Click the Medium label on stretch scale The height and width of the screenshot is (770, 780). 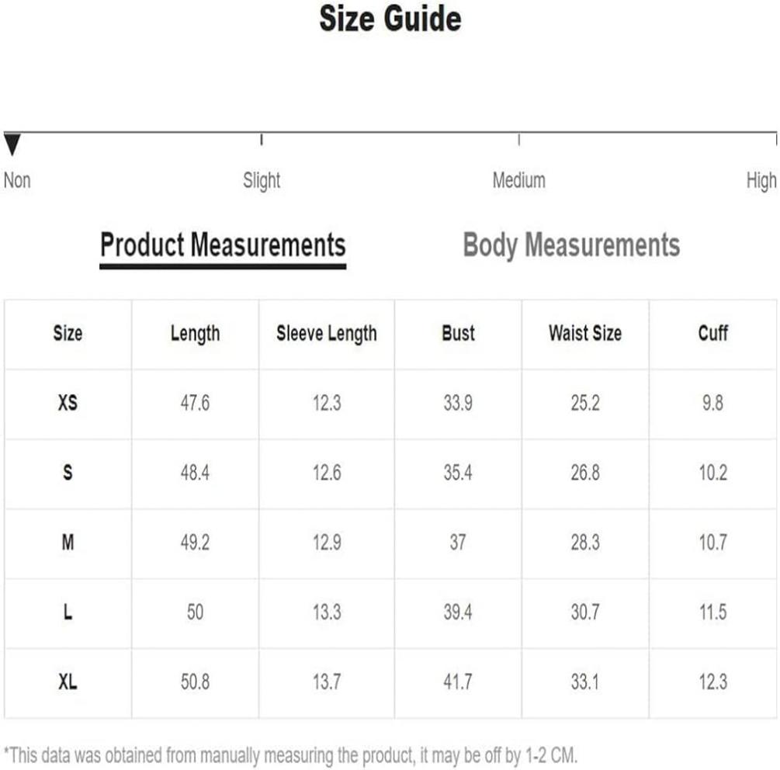click(x=519, y=180)
